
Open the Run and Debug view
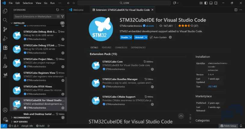tap(5, 38)
